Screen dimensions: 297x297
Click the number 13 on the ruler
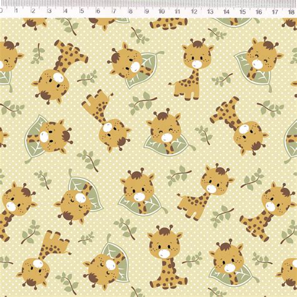point(210,11)
